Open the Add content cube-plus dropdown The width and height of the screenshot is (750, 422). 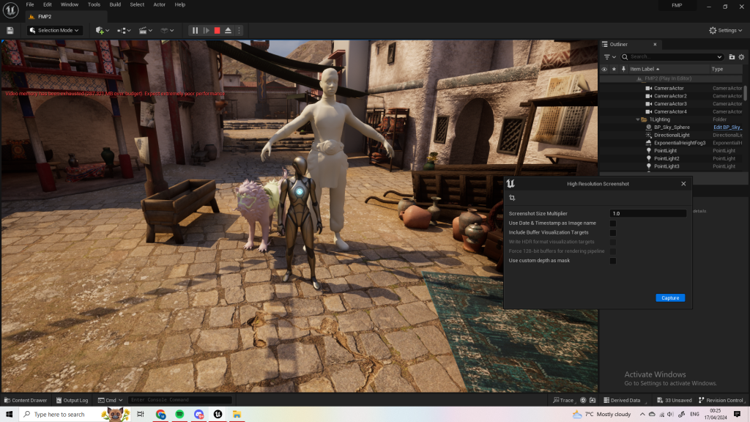coord(103,30)
